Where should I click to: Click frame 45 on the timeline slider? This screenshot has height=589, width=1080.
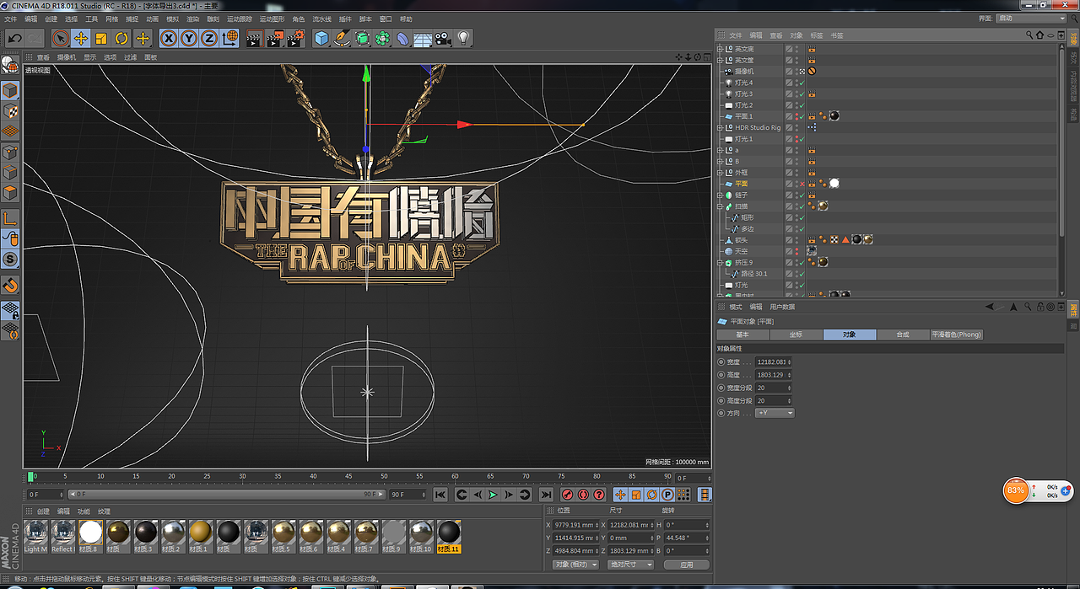pos(348,477)
